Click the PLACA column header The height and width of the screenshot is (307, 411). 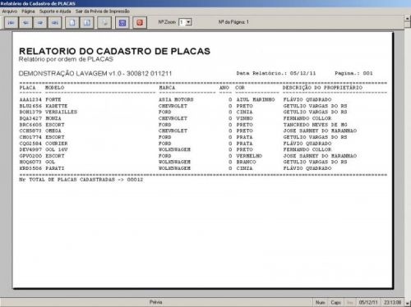point(27,88)
